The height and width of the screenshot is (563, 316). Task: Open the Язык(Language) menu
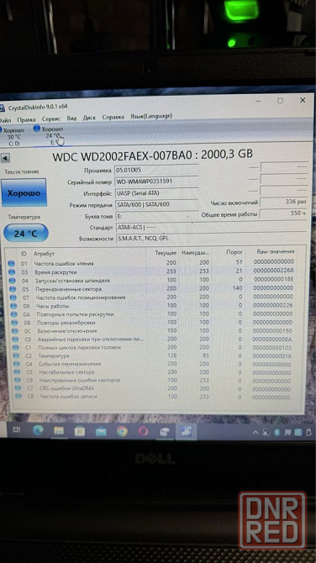[151, 116]
